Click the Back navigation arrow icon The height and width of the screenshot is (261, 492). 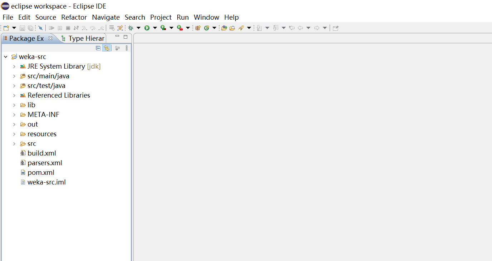(x=300, y=28)
